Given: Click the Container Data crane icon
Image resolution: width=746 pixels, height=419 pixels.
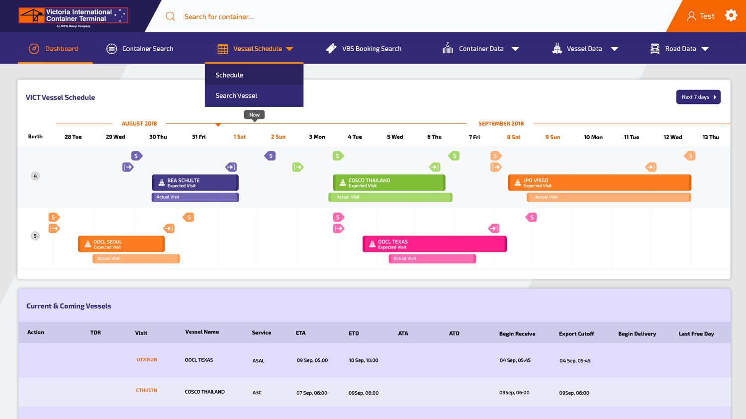Looking at the screenshot, I should point(448,48).
